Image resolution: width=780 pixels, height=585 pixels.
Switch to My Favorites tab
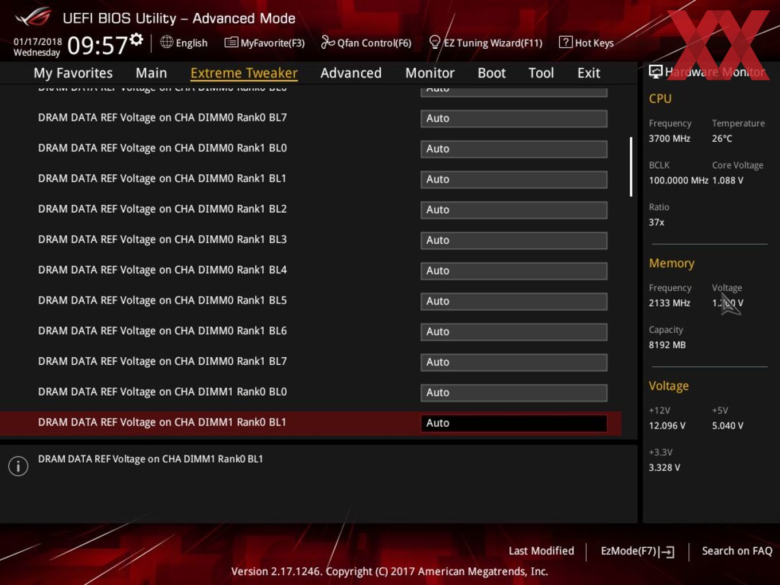pyautogui.click(x=73, y=73)
